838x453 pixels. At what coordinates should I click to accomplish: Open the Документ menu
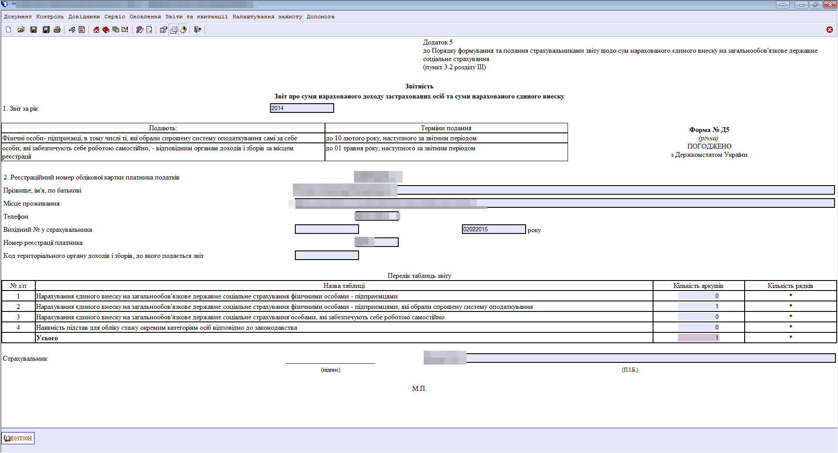[x=18, y=17]
